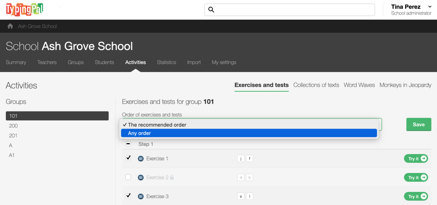The height and width of the screenshot is (205, 437).
Task: Click the 's' key badge for Exercise 3
Action: tap(241, 197)
